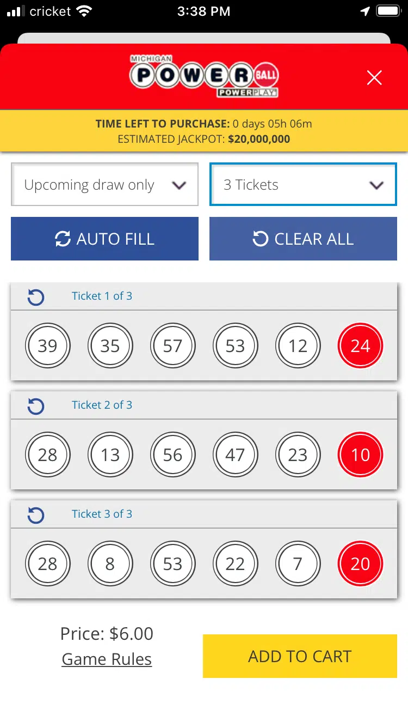Tap number 57 ball on Ticket 1
Screen dimensions: 408x727
click(172, 346)
